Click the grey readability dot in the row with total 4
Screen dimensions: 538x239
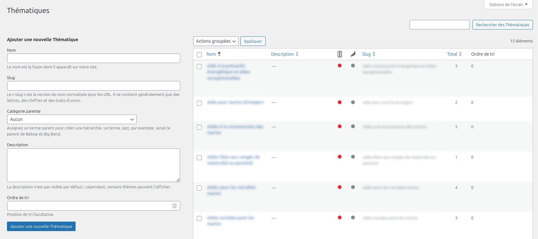coord(353,187)
